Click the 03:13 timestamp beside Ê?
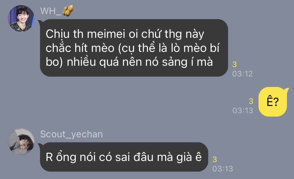Image resolution: width=294 pixels, height=179 pixels. coord(243,110)
